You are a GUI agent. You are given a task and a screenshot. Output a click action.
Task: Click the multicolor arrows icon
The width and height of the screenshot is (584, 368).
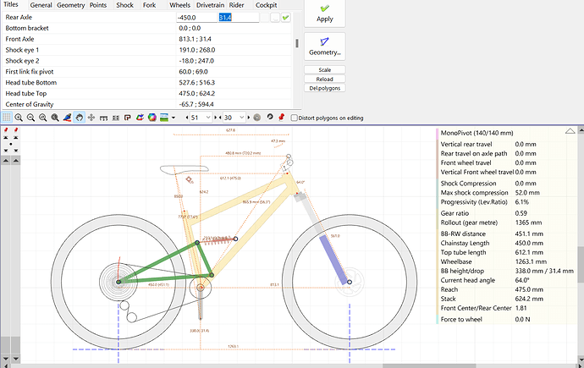[x=140, y=118]
